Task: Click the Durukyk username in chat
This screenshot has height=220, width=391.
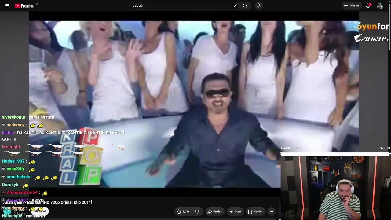Action: click(10, 185)
